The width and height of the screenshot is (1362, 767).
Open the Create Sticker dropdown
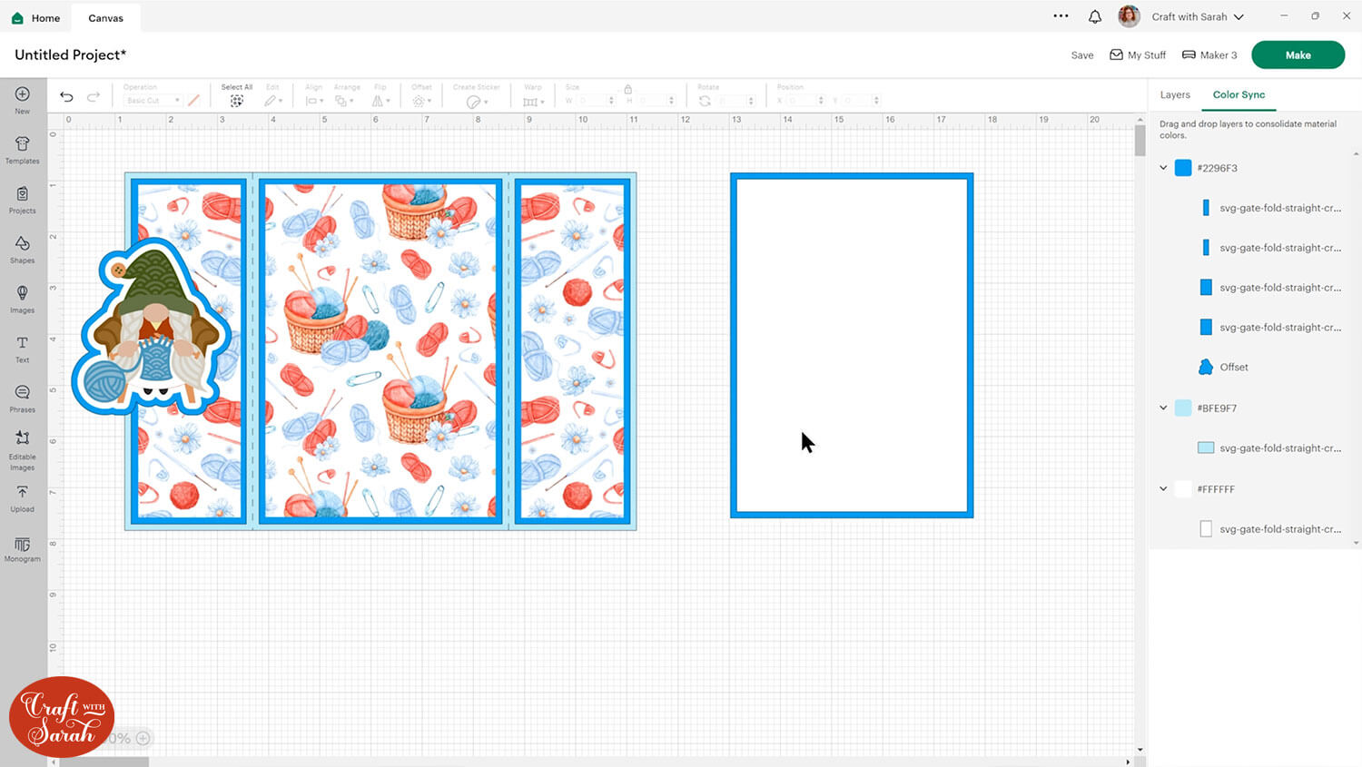pos(477,102)
